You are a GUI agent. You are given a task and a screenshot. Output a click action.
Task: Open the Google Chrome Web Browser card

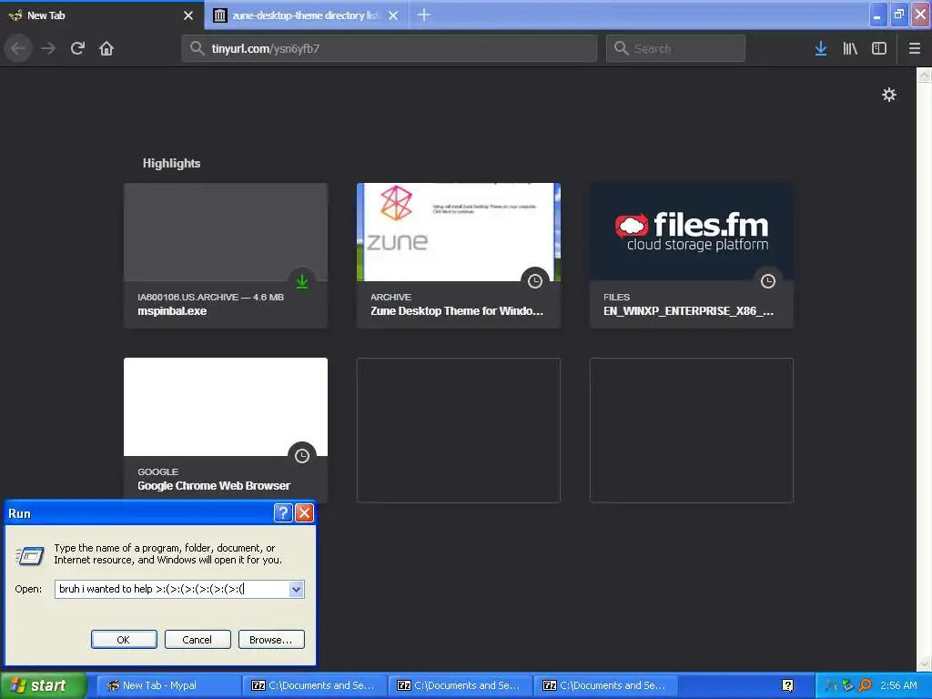[226, 429]
